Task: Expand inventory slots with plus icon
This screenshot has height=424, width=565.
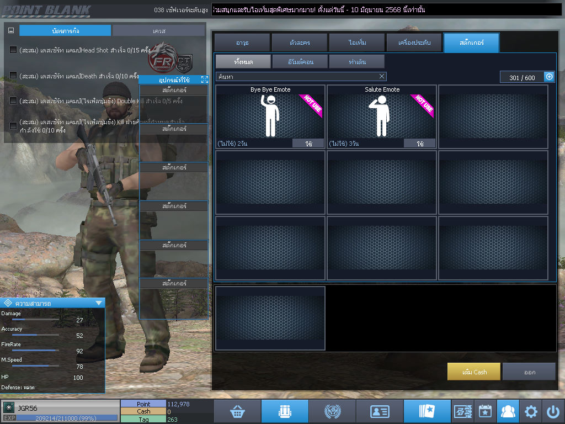Action: 549,77
